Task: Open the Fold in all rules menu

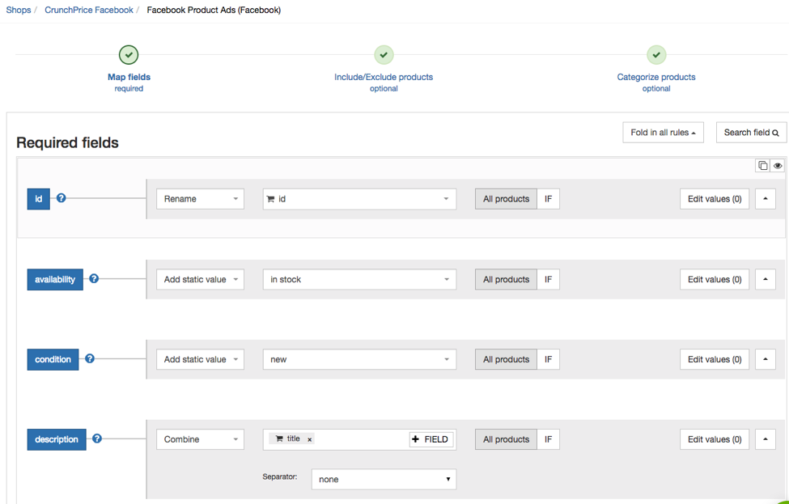Action: click(x=663, y=132)
